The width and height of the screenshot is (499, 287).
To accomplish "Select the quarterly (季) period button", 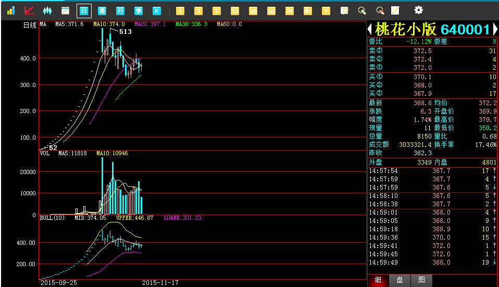I will point(139,10).
